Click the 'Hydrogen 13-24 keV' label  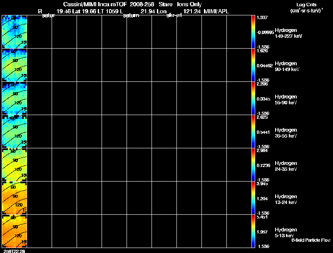[x=286, y=199]
